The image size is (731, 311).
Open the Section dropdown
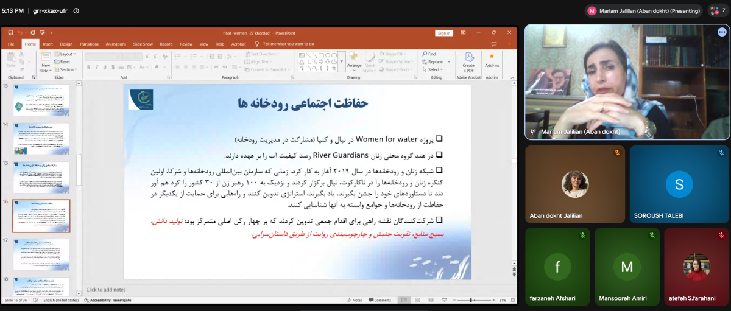tap(65, 69)
